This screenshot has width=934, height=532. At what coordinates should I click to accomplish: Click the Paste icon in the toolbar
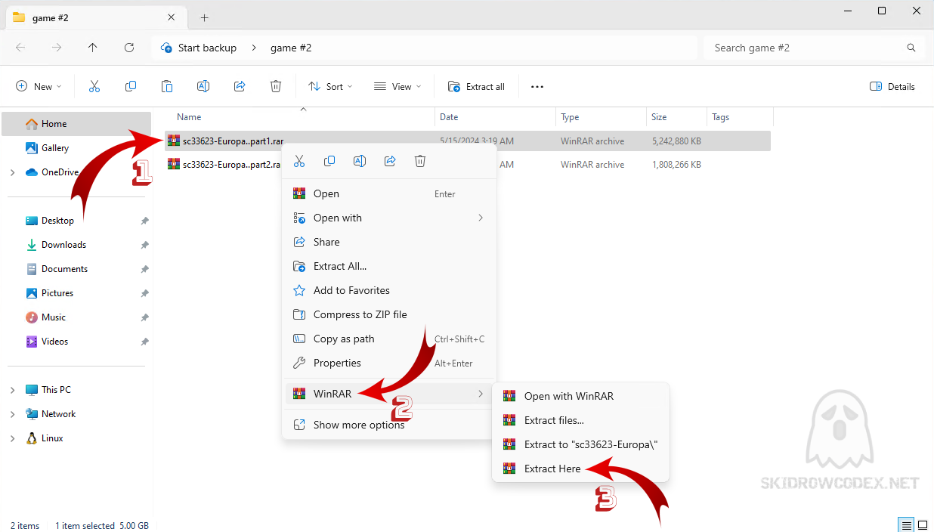tap(167, 86)
